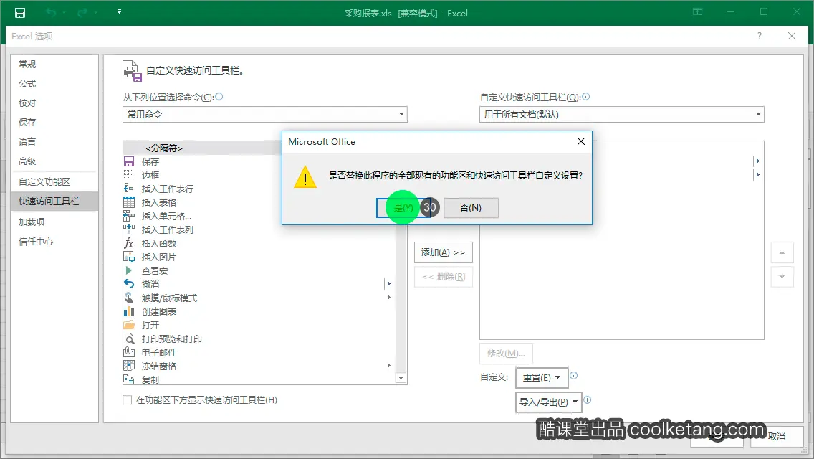814x459 pixels.
Task: Open the 保存 options category
Action: point(27,122)
